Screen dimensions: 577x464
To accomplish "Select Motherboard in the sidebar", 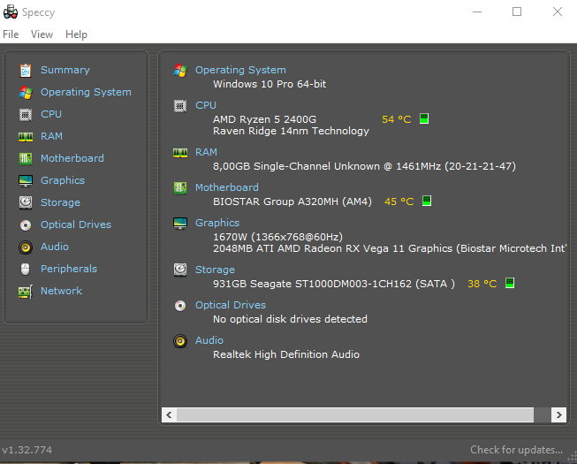I will pos(72,158).
